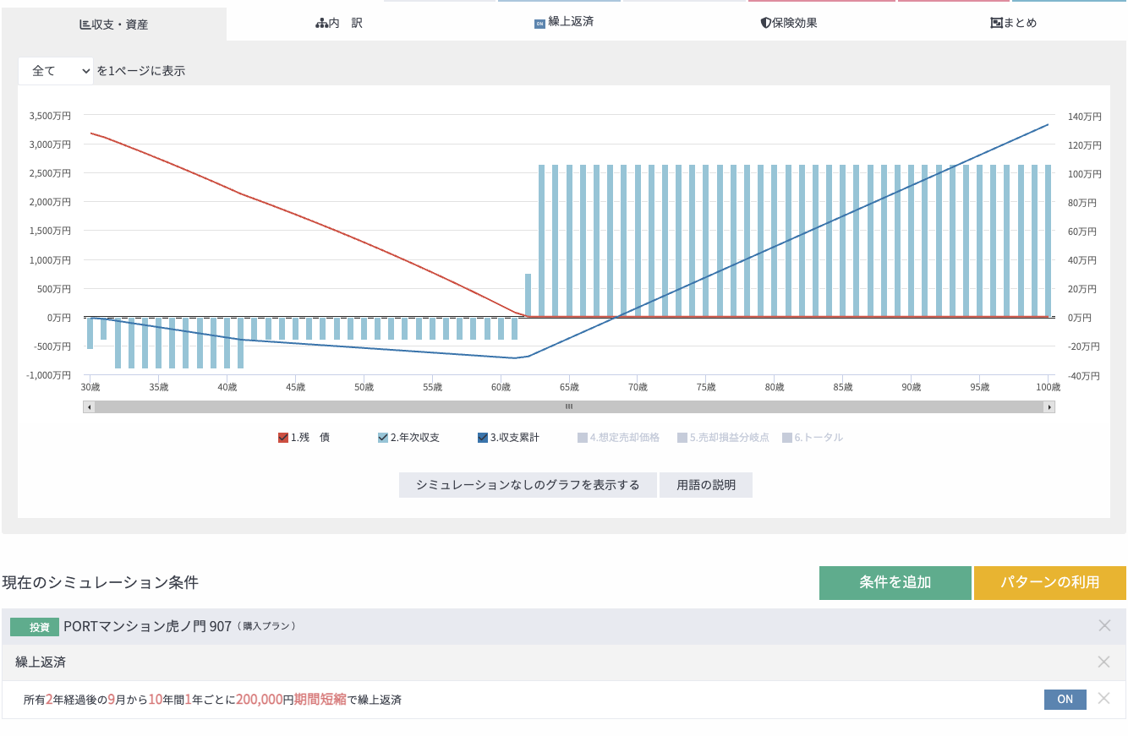Screen dimensions: 1128x736
Task: Close the 繰上返済 section row
Action: click(1104, 662)
